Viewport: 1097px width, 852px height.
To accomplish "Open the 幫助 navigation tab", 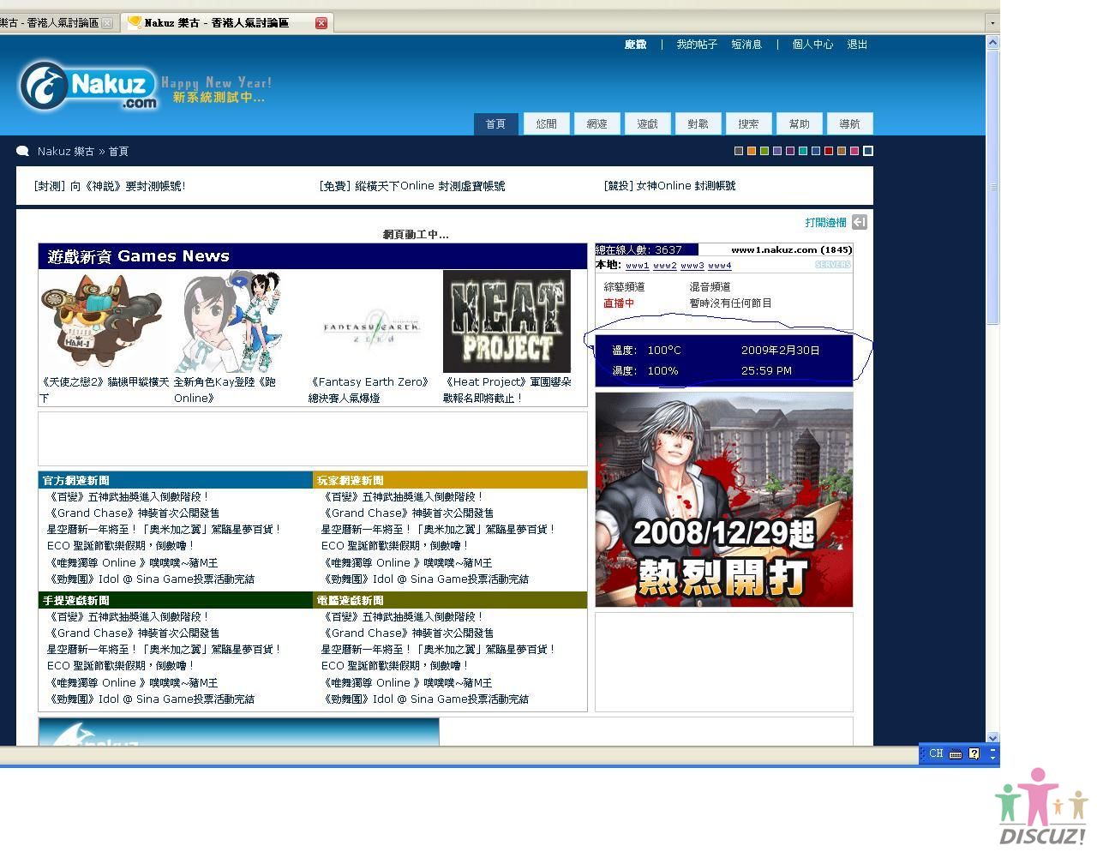I will [800, 124].
